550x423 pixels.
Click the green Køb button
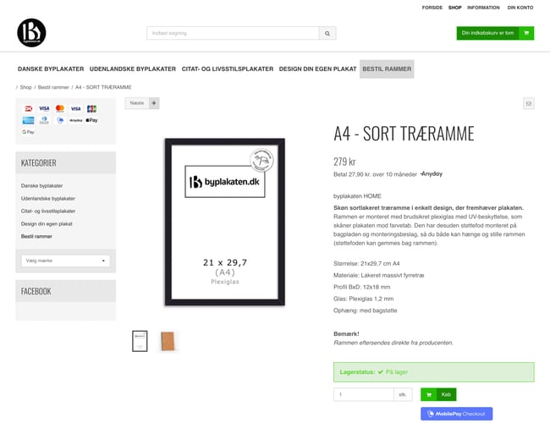point(438,394)
